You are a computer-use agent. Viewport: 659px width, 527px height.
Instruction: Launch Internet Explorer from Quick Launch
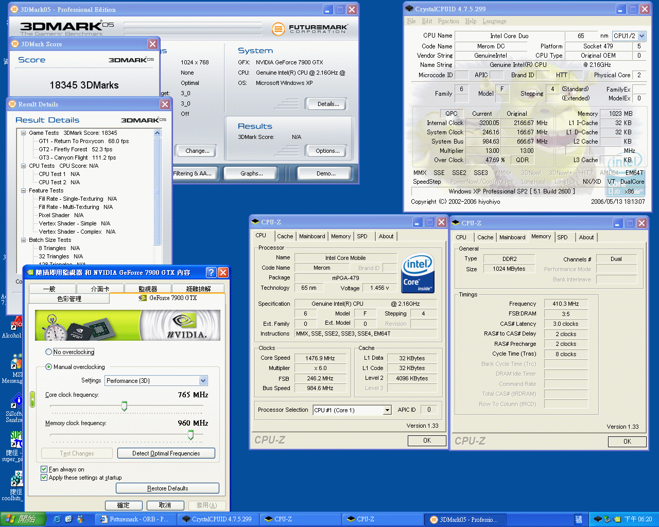(57, 519)
